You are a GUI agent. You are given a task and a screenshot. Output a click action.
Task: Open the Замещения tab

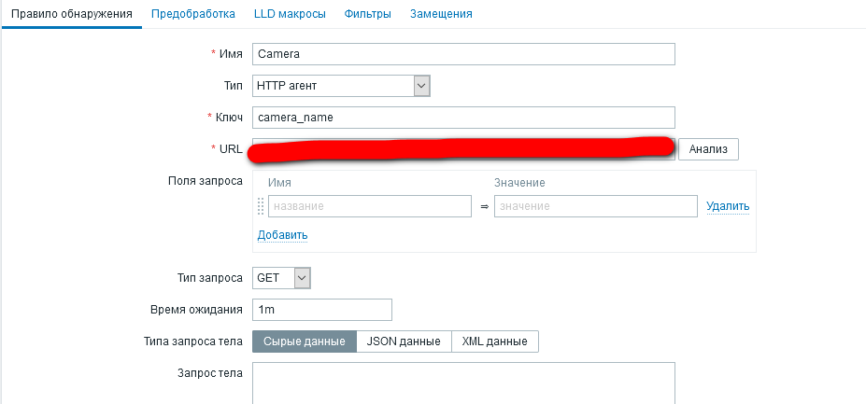pos(441,14)
